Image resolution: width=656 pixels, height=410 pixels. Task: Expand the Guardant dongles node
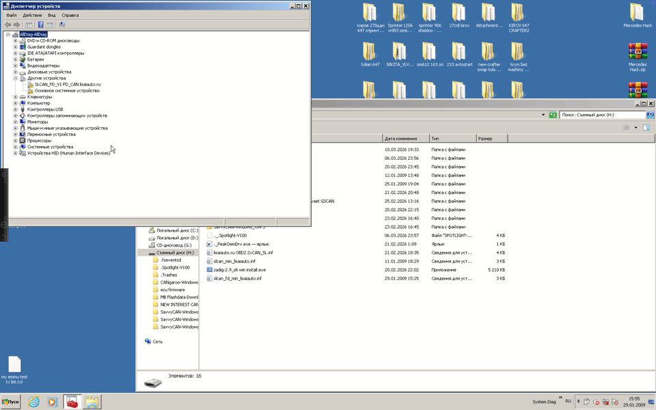[15, 47]
